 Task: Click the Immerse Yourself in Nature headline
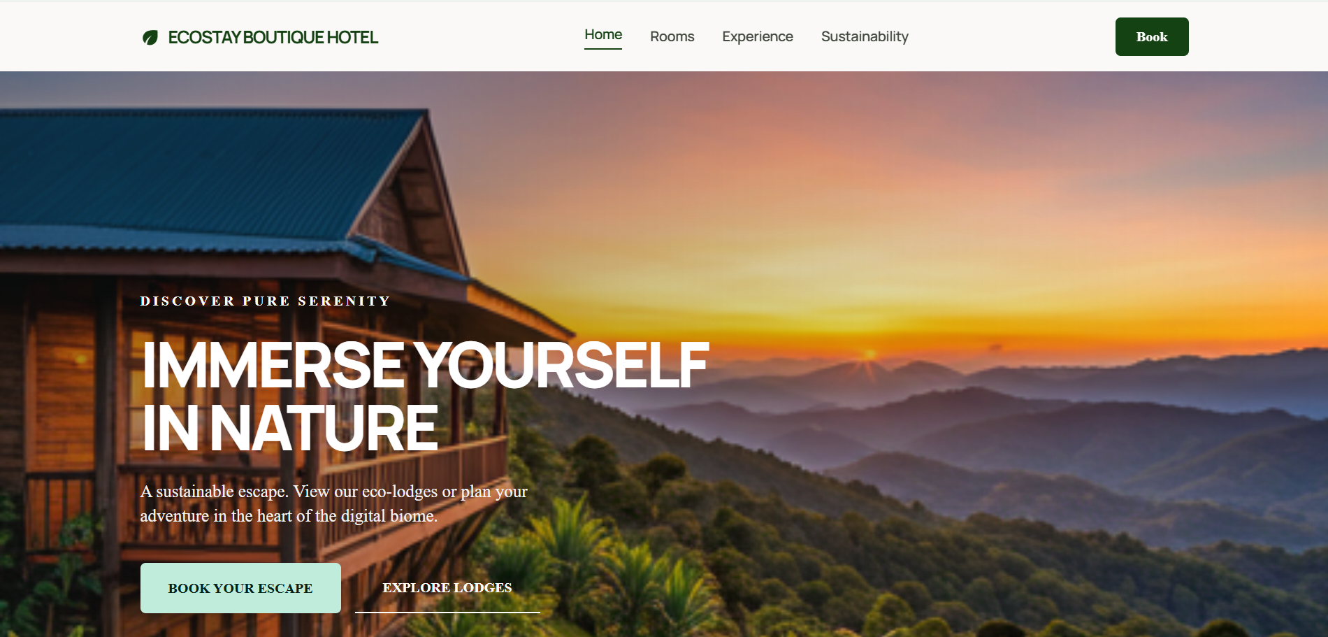click(425, 396)
